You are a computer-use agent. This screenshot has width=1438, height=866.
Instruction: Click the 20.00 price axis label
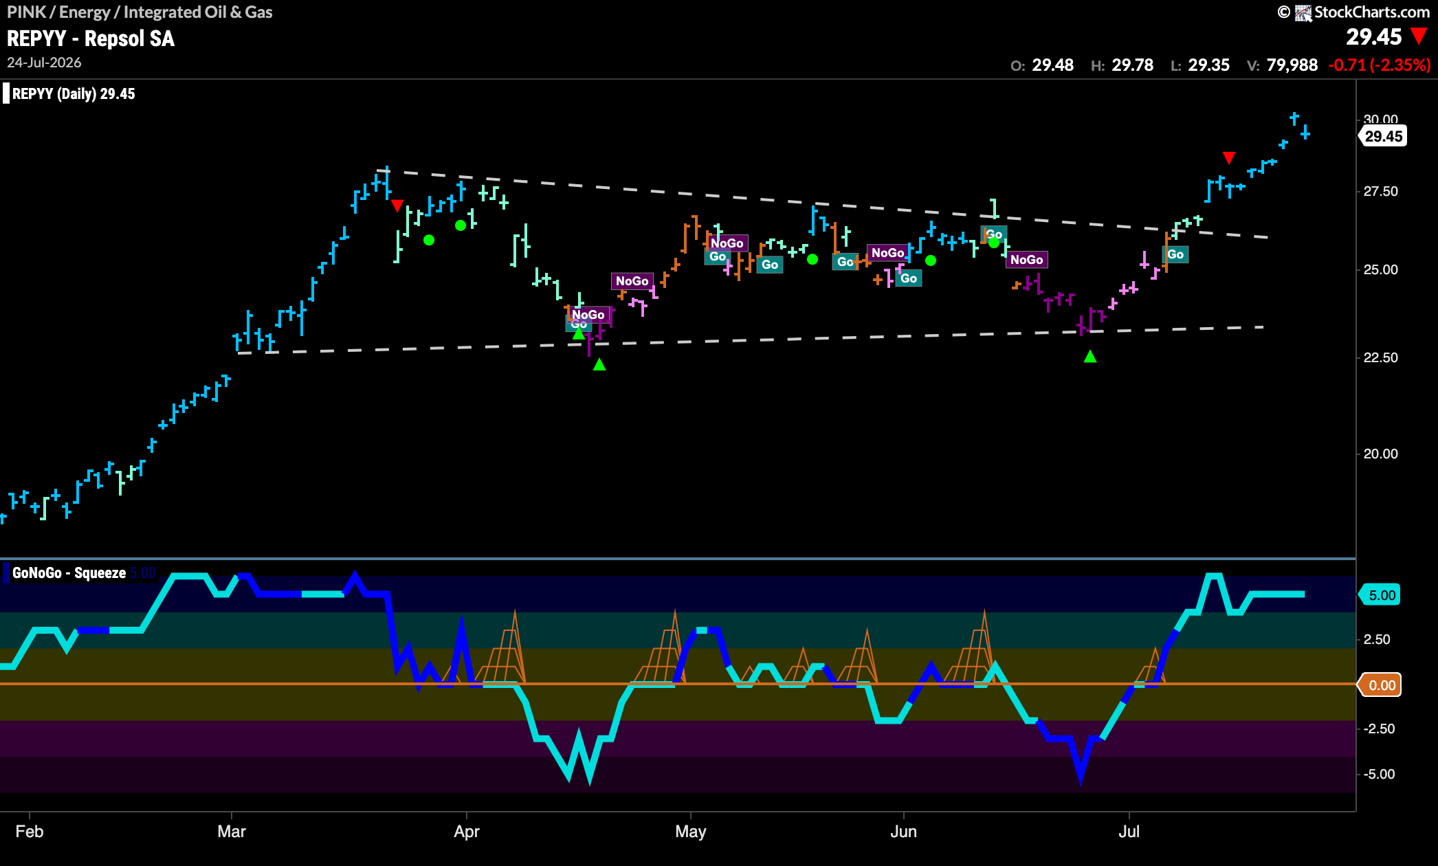point(1380,454)
